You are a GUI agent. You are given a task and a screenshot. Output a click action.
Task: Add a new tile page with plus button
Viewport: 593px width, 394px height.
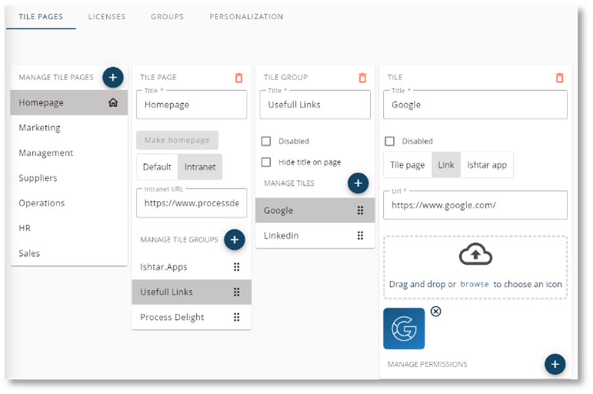pyautogui.click(x=113, y=77)
